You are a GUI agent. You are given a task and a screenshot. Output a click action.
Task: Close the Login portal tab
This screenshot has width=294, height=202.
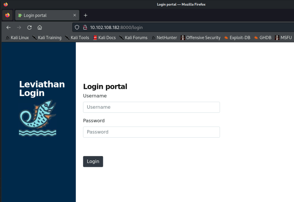[75, 15]
